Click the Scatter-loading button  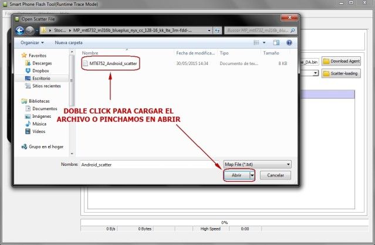[341, 73]
